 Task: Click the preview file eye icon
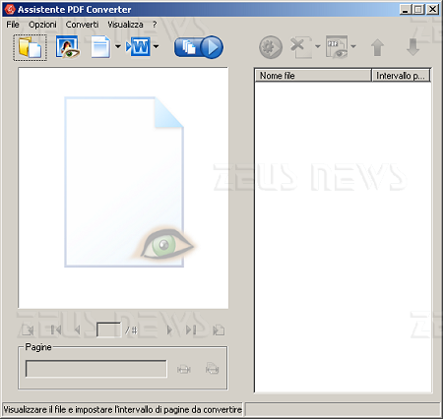pyautogui.click(x=67, y=47)
